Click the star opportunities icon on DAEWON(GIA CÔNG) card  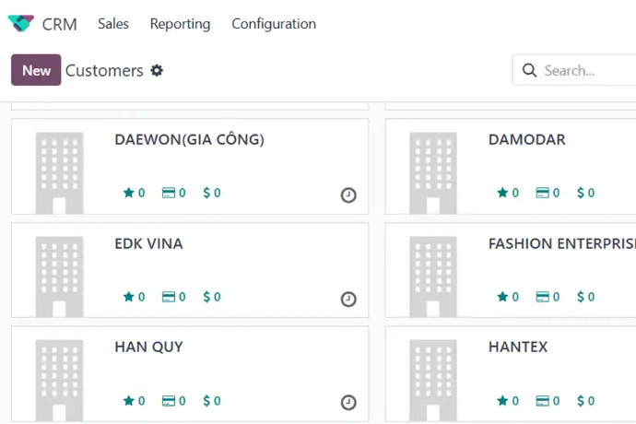tap(128, 193)
